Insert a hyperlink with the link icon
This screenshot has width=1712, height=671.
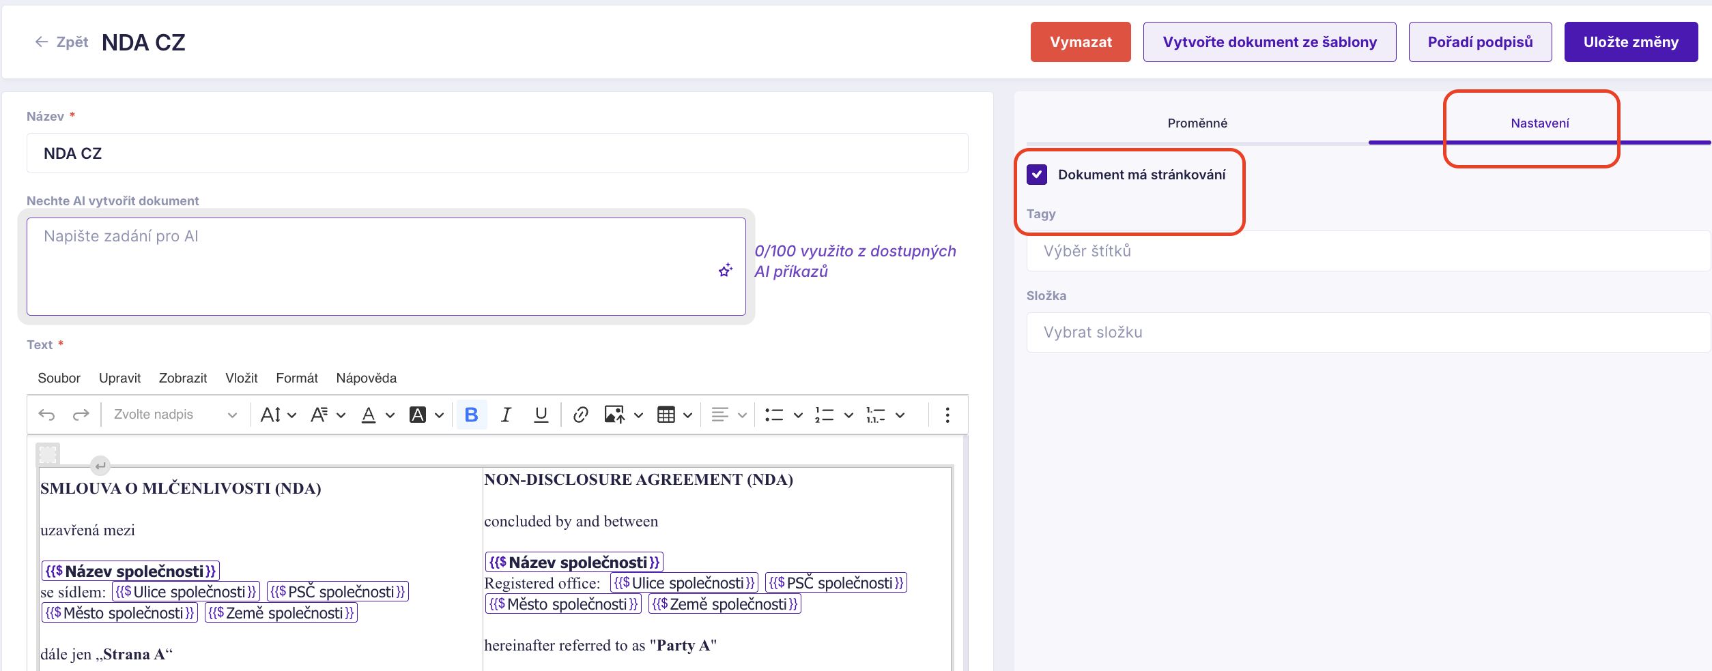click(580, 415)
